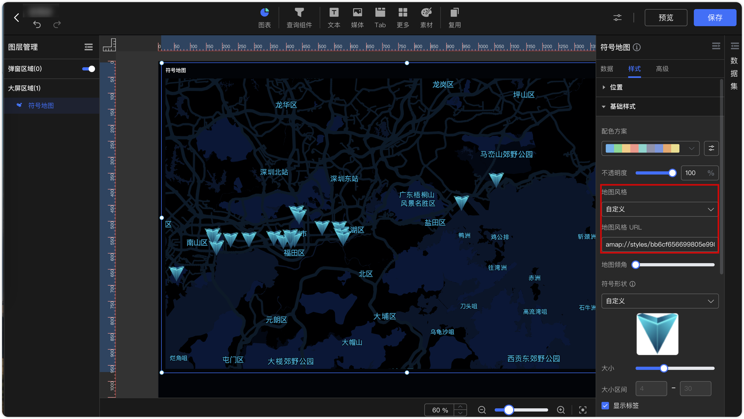Viewport: 744px width, 419px height.
Task: Uncheck the 显示标签 checkbox
Action: point(605,405)
